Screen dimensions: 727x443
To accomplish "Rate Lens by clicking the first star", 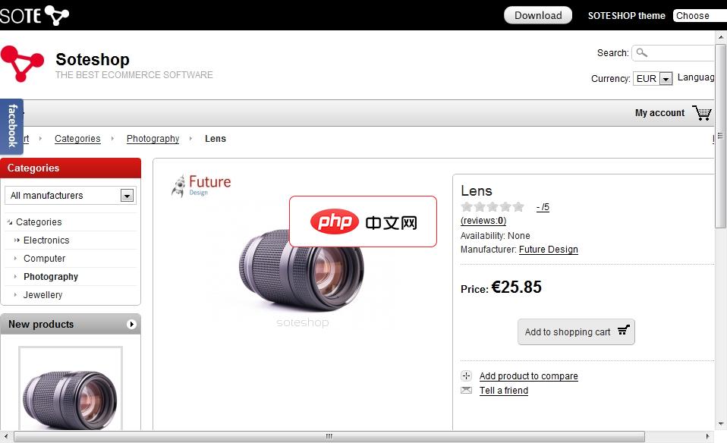I will point(467,206).
